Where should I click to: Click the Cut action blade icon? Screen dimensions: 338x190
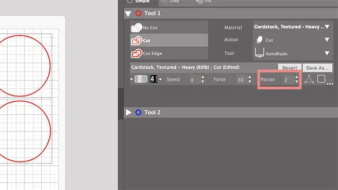[259, 40]
